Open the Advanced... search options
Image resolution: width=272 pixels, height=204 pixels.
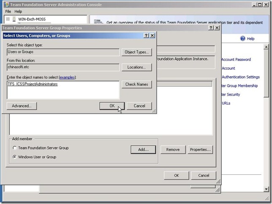coord(22,106)
